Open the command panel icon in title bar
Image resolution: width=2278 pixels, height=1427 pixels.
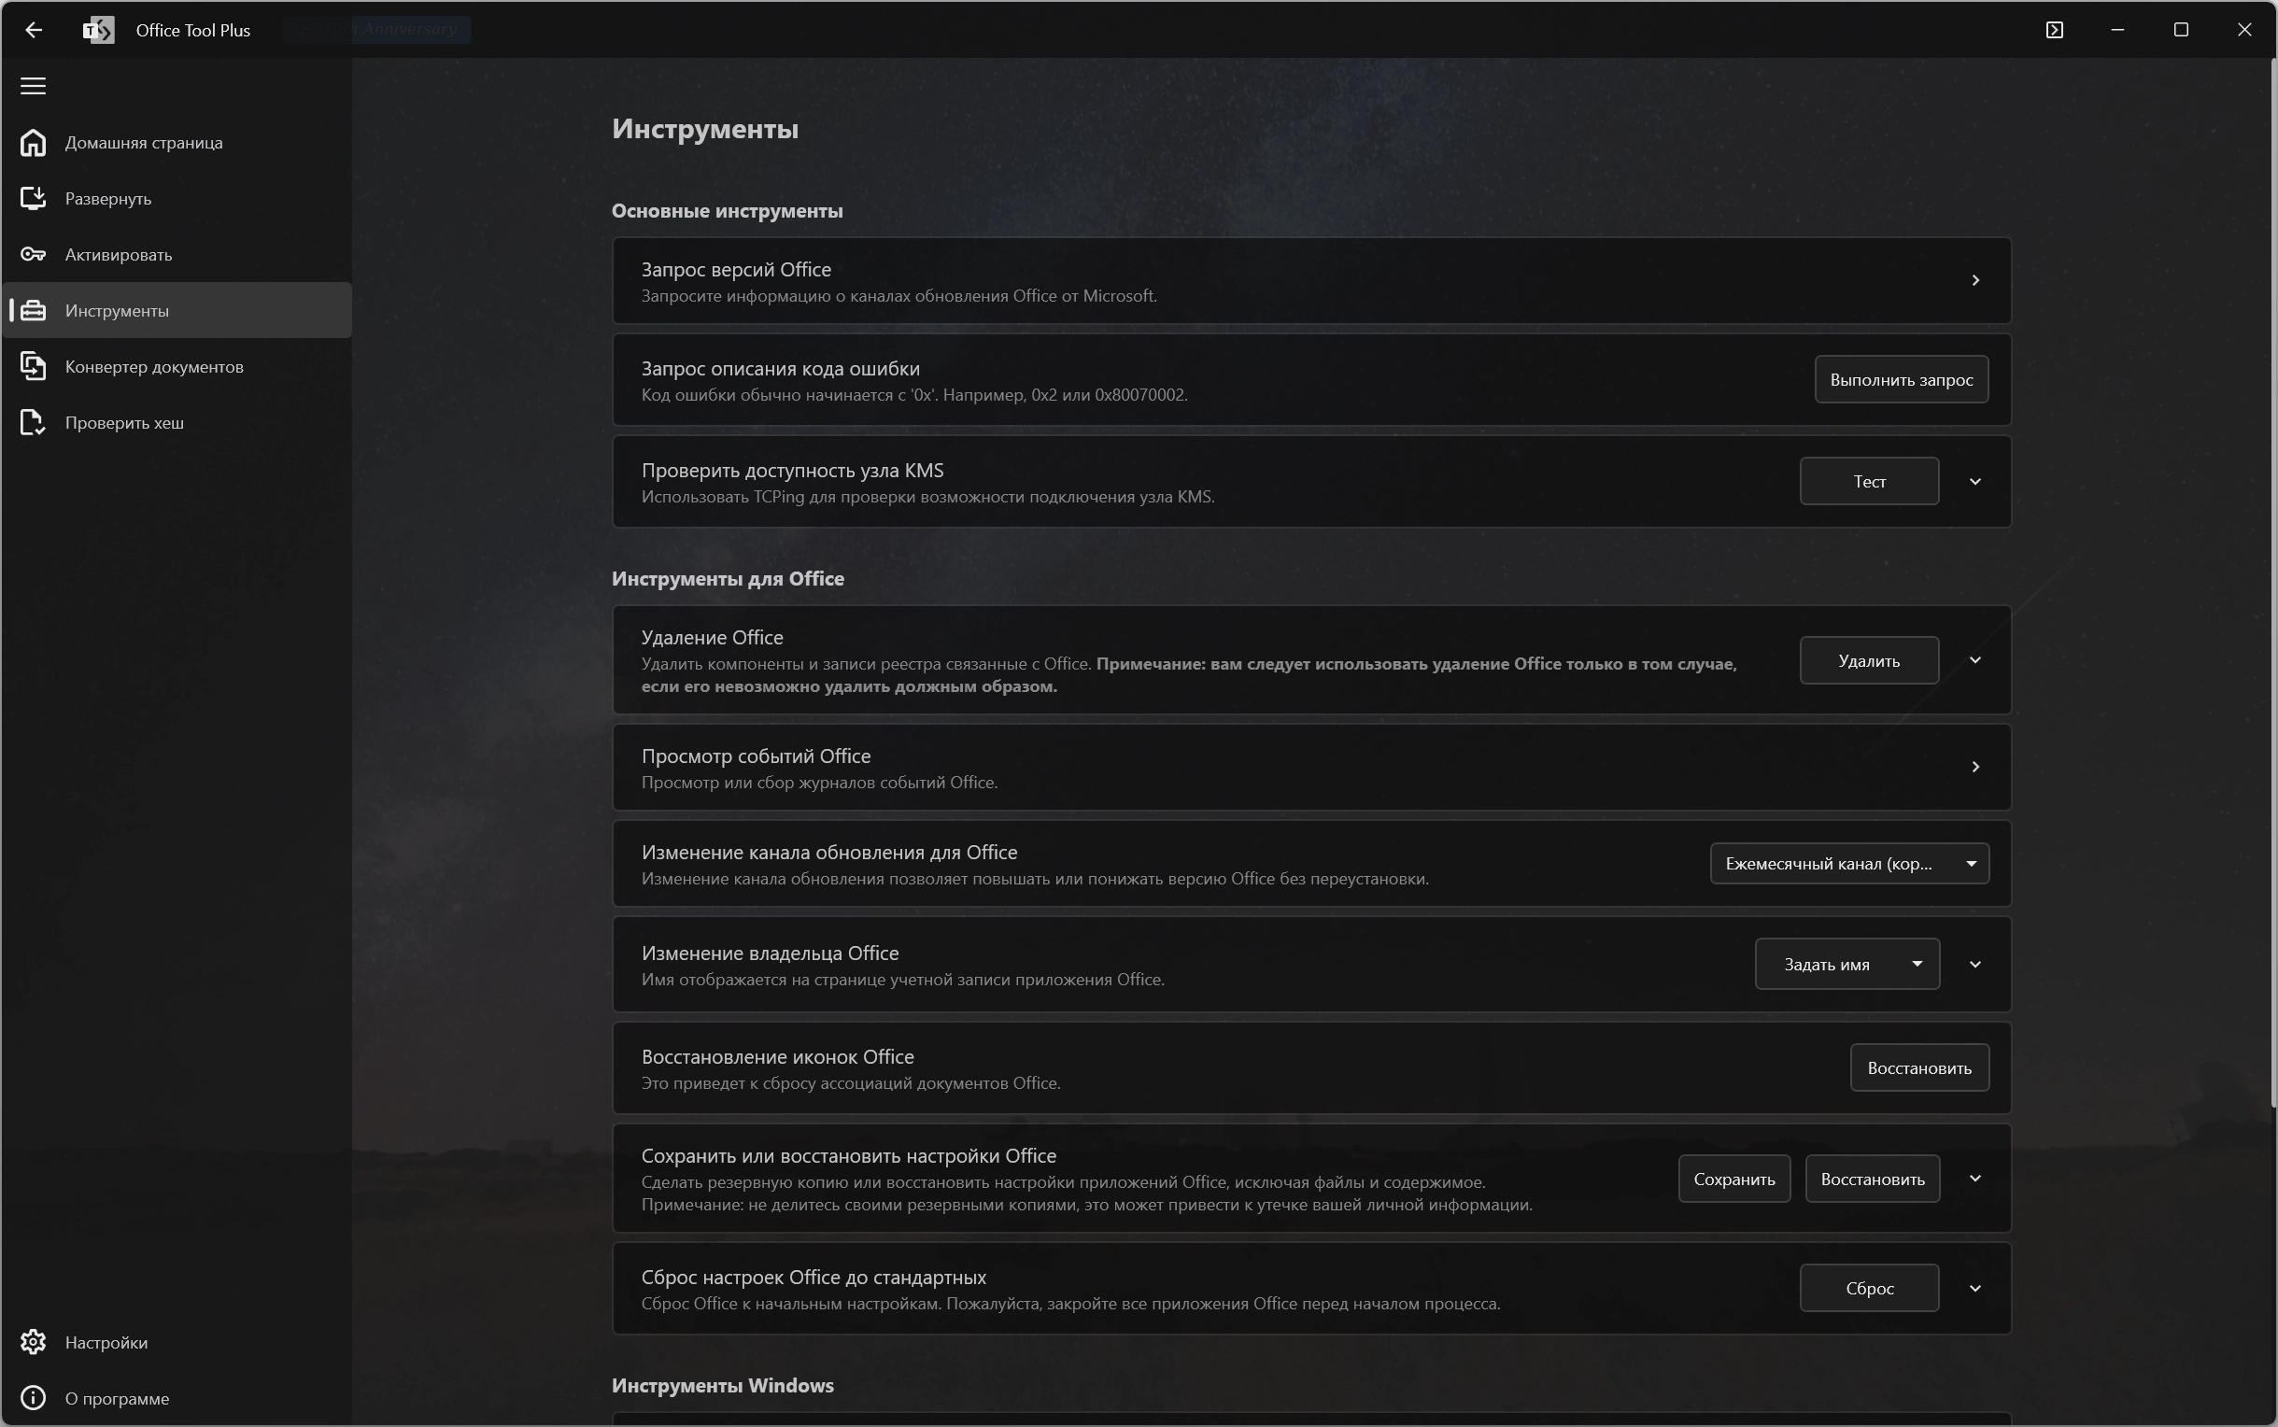[x=2055, y=30]
